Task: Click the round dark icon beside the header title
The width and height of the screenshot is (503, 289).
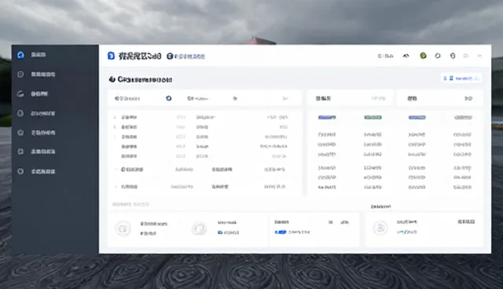Action: [170, 57]
